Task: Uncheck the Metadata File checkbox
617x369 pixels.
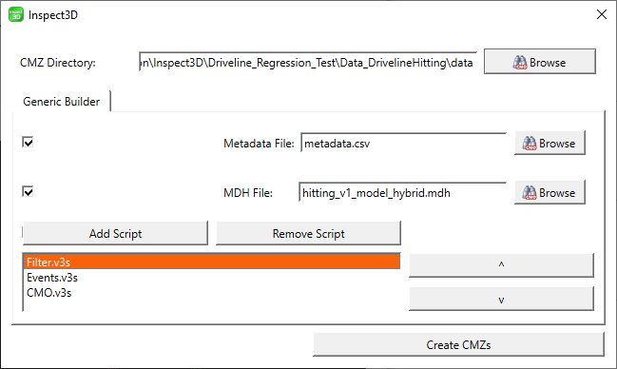Action: (x=28, y=142)
